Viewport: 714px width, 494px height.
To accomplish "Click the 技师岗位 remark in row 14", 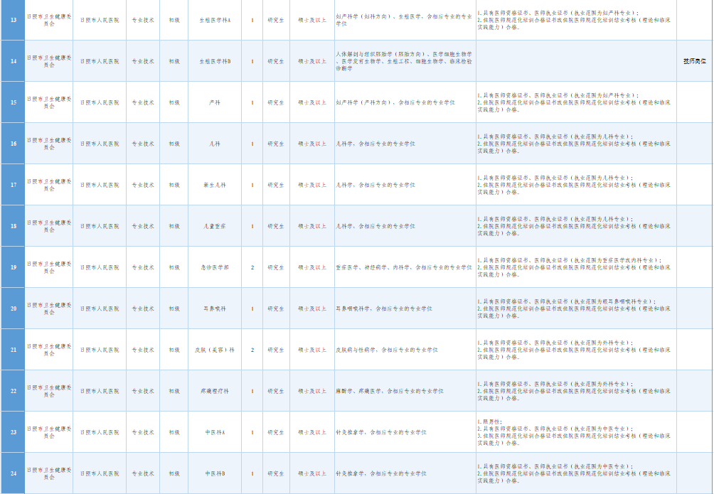I will pyautogui.click(x=694, y=61).
